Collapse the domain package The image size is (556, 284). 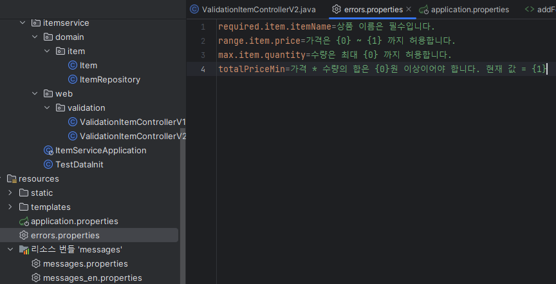(x=35, y=37)
